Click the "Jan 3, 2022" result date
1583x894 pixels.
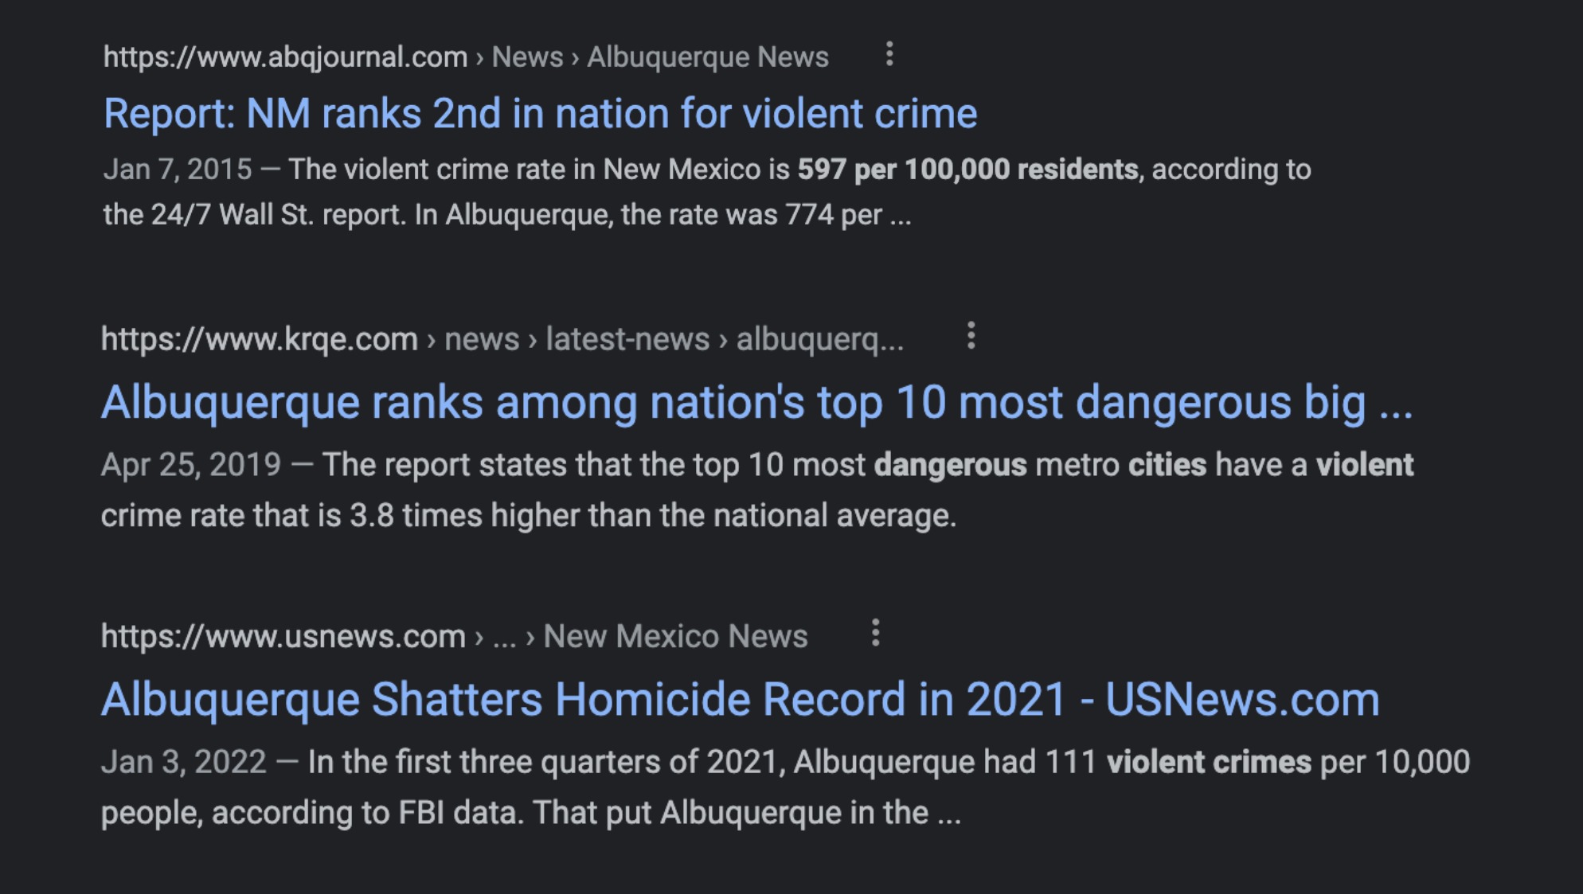(x=184, y=762)
